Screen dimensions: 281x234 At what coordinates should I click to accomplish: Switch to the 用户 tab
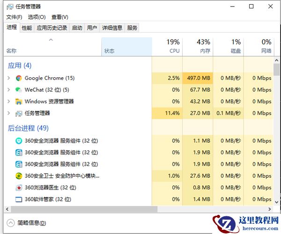tap(92, 28)
